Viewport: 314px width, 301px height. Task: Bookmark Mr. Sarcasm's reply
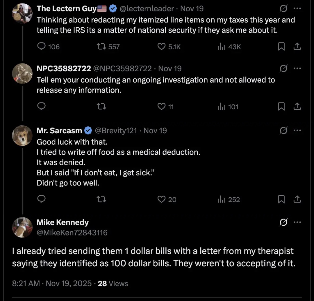[281, 199]
